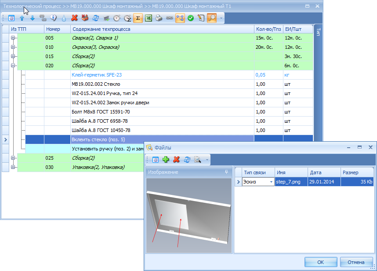Click the OK button
Image resolution: width=377 pixels, height=271 pixels.
(320, 262)
